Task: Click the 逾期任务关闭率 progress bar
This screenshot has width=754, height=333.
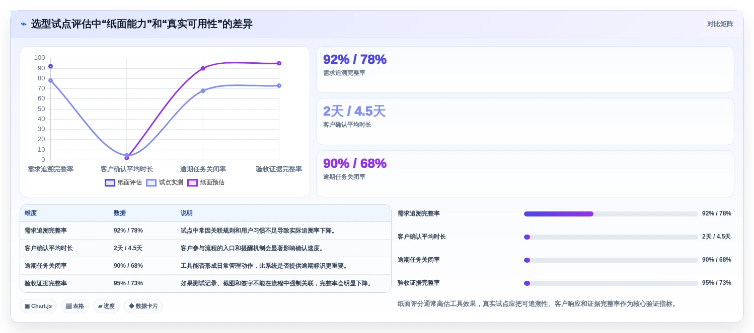Action: (x=611, y=260)
